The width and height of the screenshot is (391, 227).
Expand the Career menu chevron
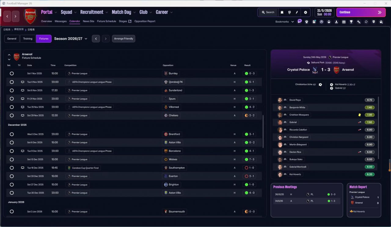[171, 13]
